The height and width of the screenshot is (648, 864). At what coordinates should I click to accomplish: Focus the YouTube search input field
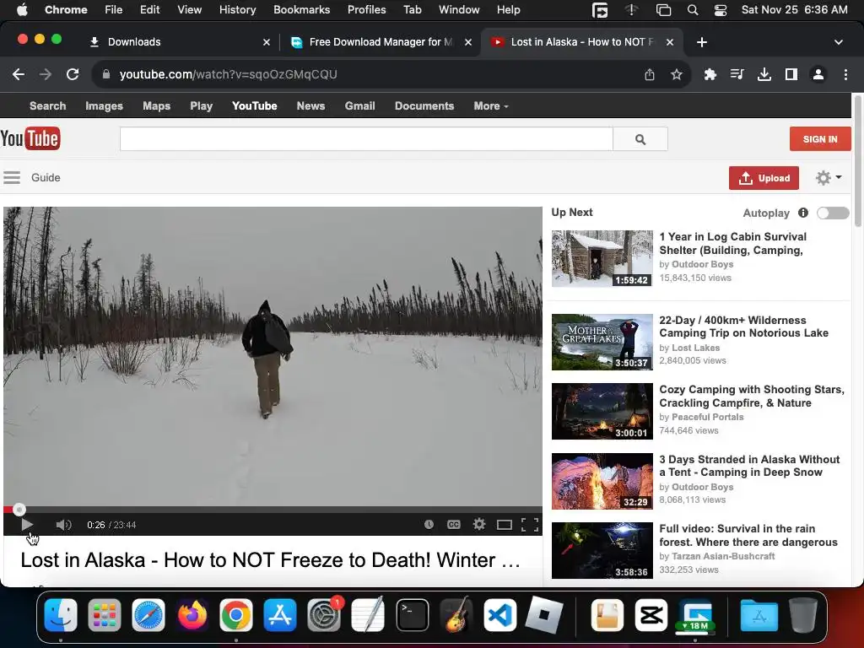coord(366,139)
